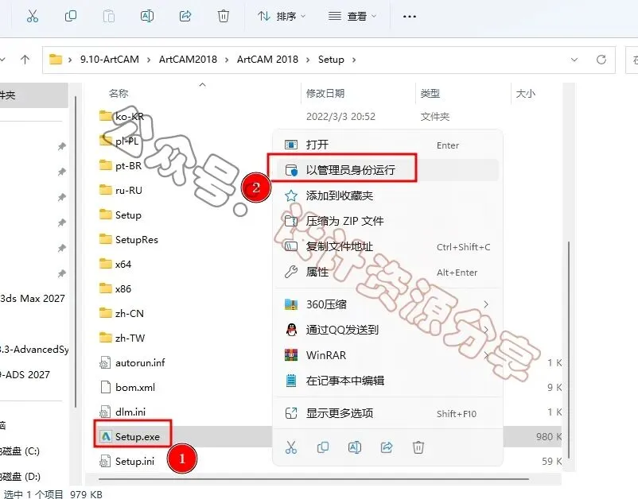Choose 属性 in context menu
This screenshot has width=638, height=499.
point(387,272)
